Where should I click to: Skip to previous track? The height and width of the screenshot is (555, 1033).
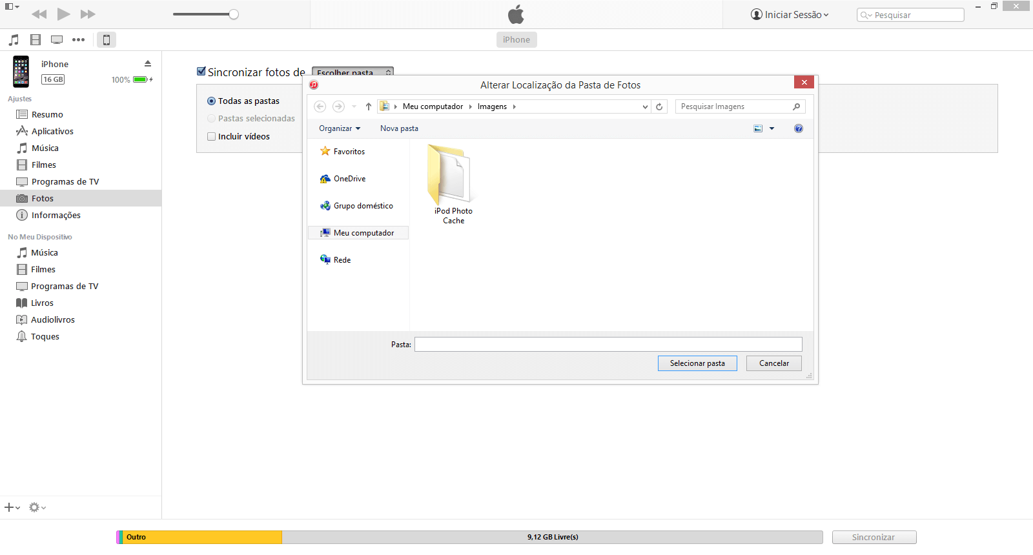tap(39, 14)
